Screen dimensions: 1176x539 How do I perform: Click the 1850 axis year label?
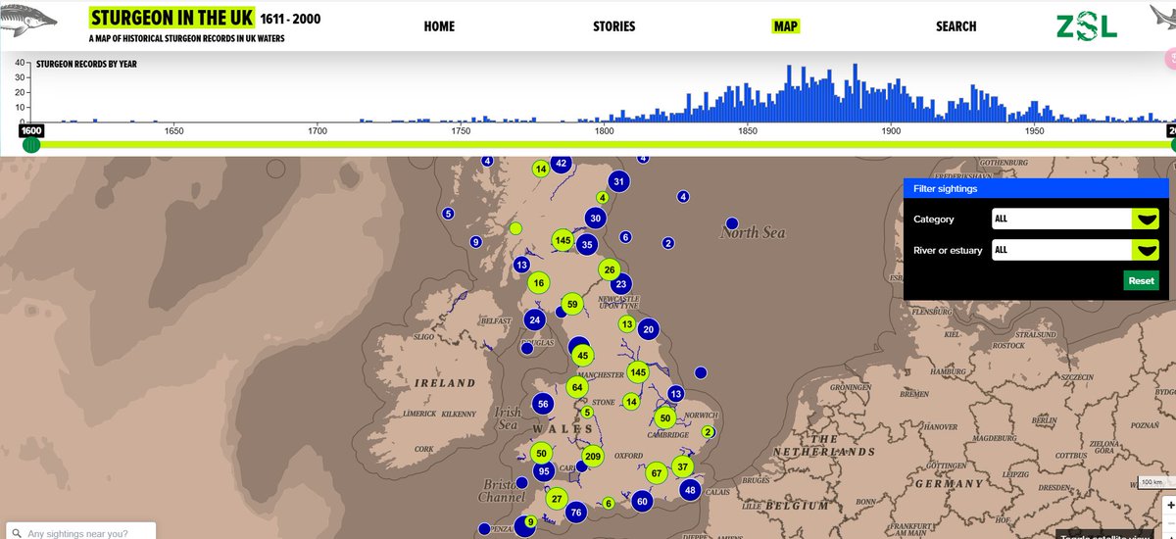747,130
